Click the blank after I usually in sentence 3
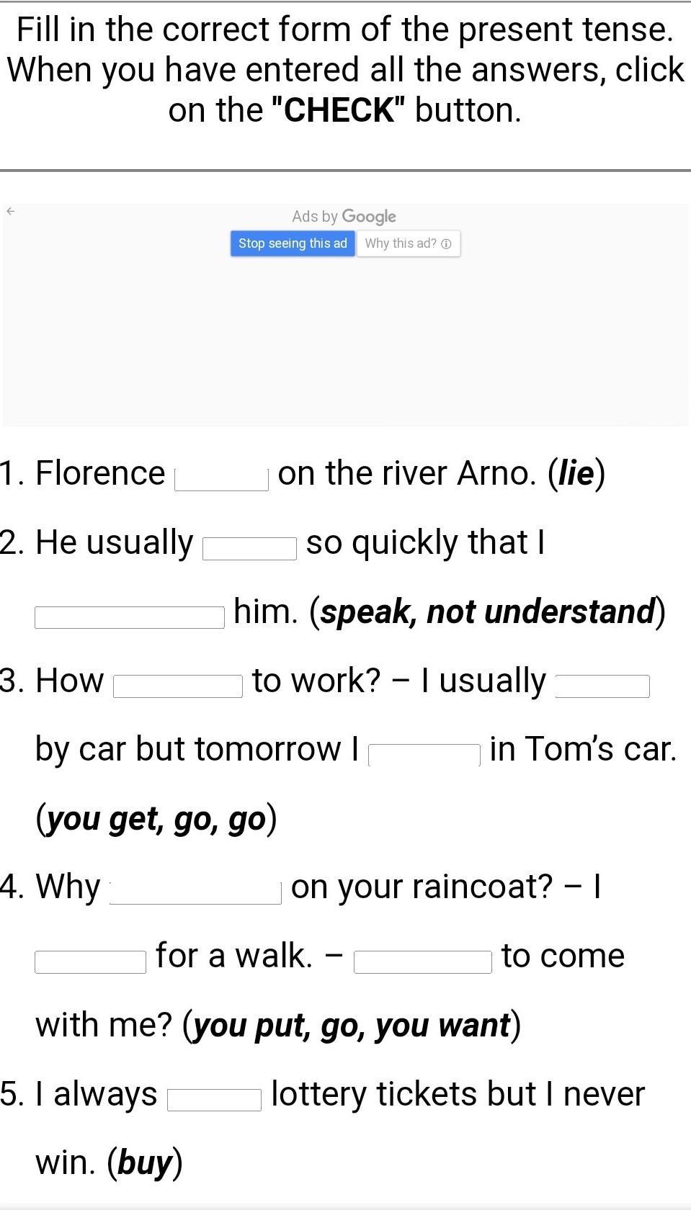 click(x=602, y=686)
